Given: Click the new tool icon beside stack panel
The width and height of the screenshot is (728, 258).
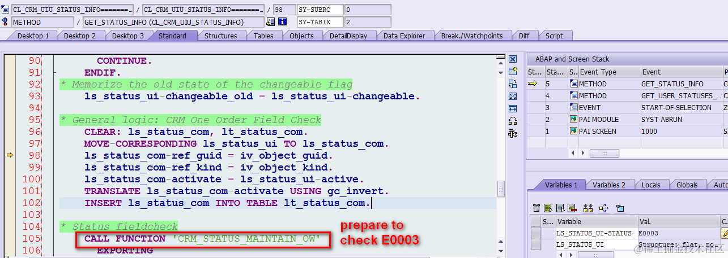Looking at the screenshot, I should tap(513, 71).
